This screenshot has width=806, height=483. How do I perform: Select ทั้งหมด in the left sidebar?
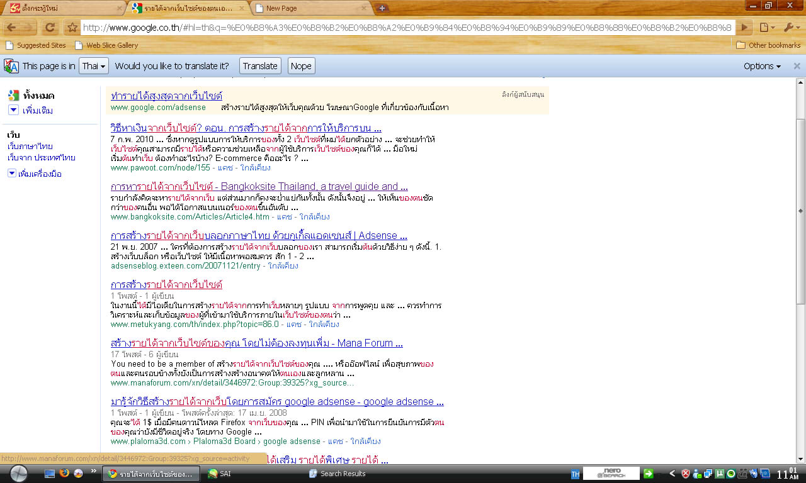(x=38, y=96)
